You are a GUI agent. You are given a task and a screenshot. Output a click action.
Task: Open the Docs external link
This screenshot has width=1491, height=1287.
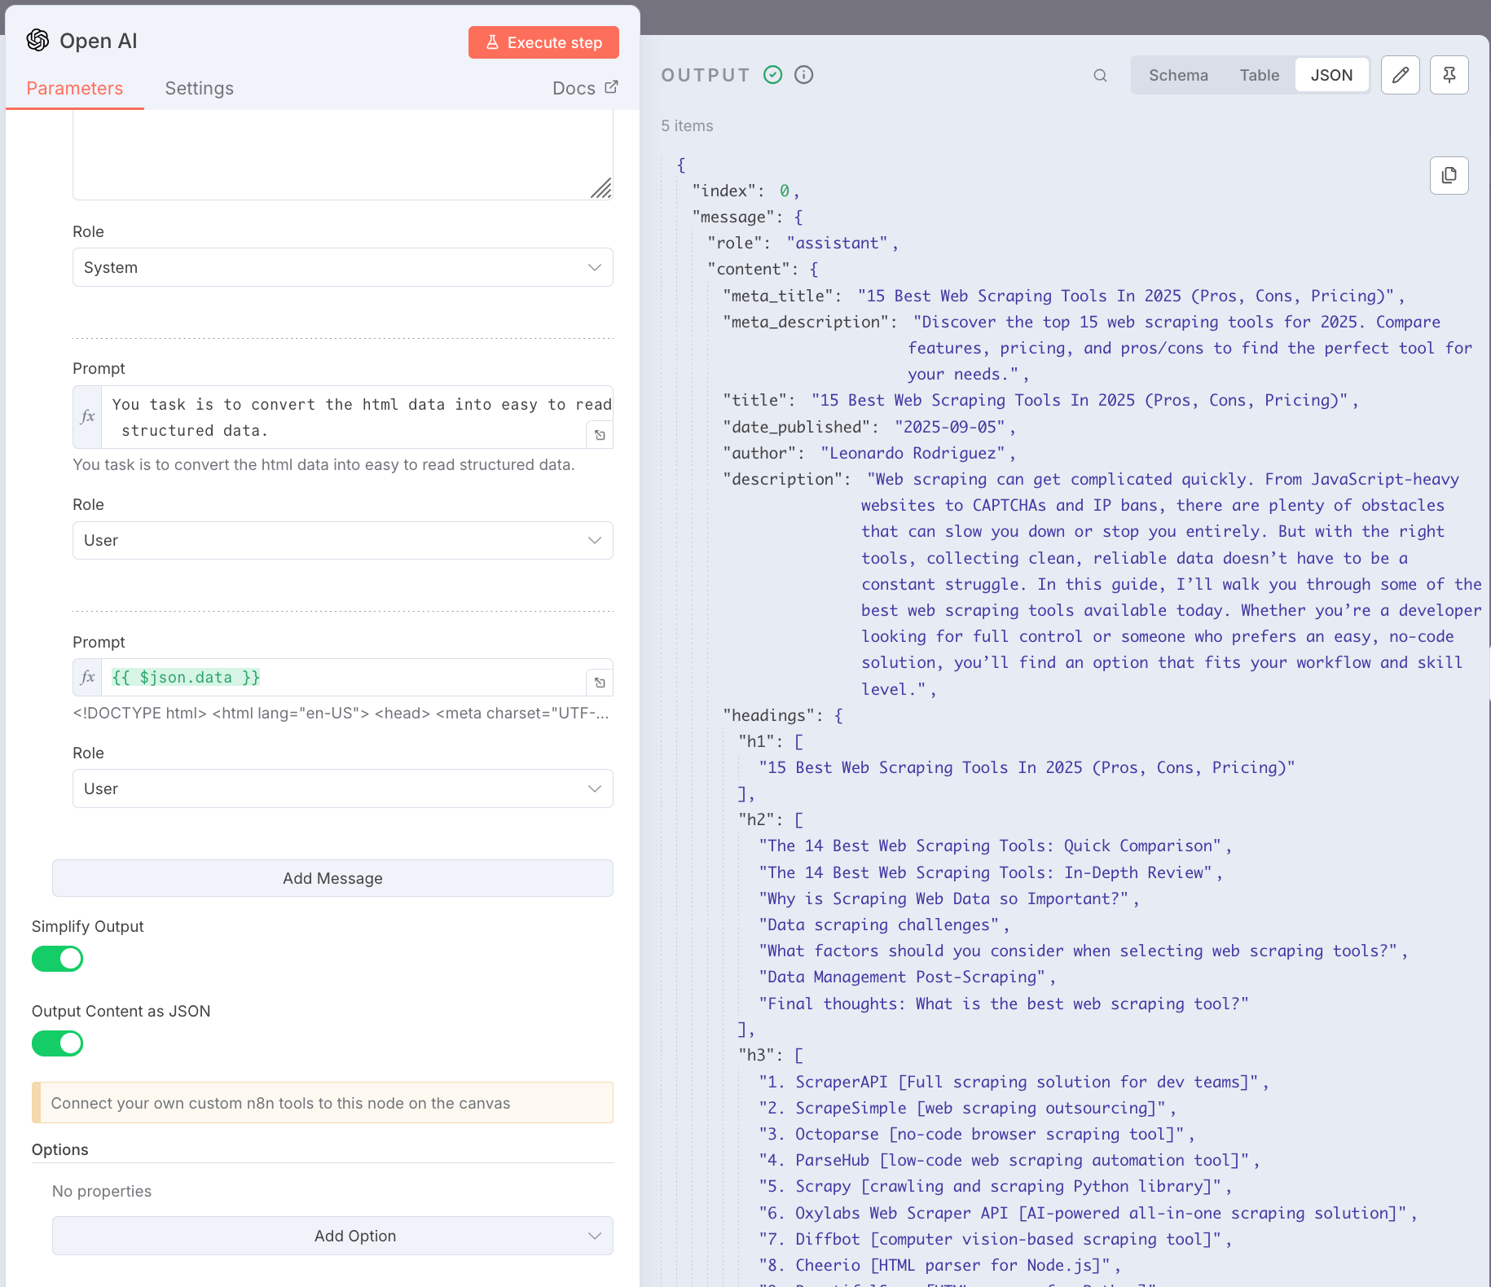[x=585, y=88]
